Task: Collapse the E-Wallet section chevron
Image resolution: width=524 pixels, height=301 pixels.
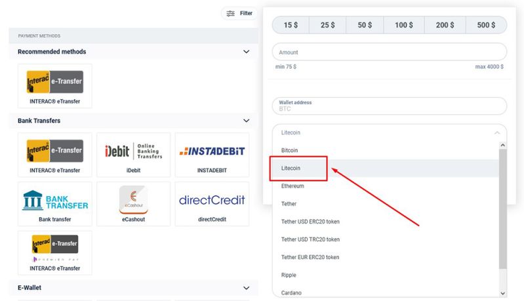Action: click(247, 288)
